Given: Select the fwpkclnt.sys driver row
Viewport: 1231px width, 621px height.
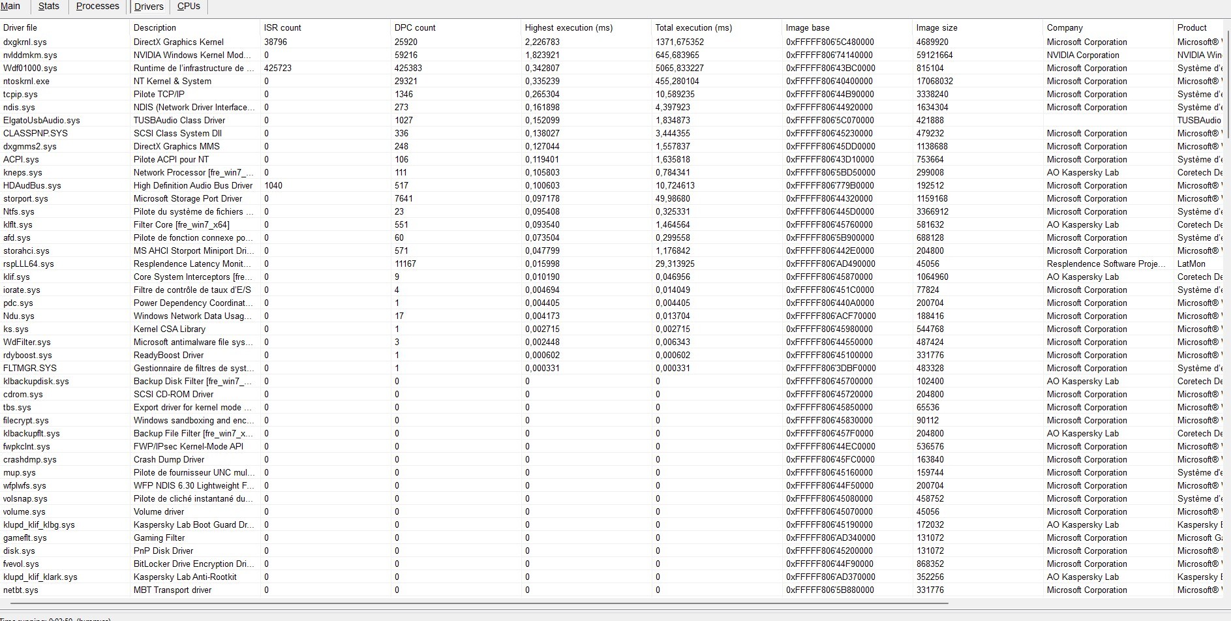Looking at the screenshot, I should (612, 446).
